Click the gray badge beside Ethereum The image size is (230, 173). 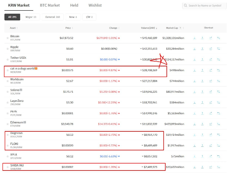coord(25,122)
